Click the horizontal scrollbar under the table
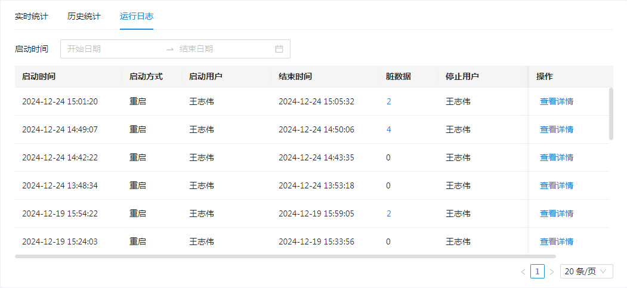 [285, 256]
